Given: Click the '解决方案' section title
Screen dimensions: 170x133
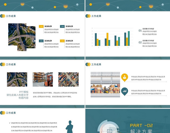Looking at the screenshot, I should [141, 131].
